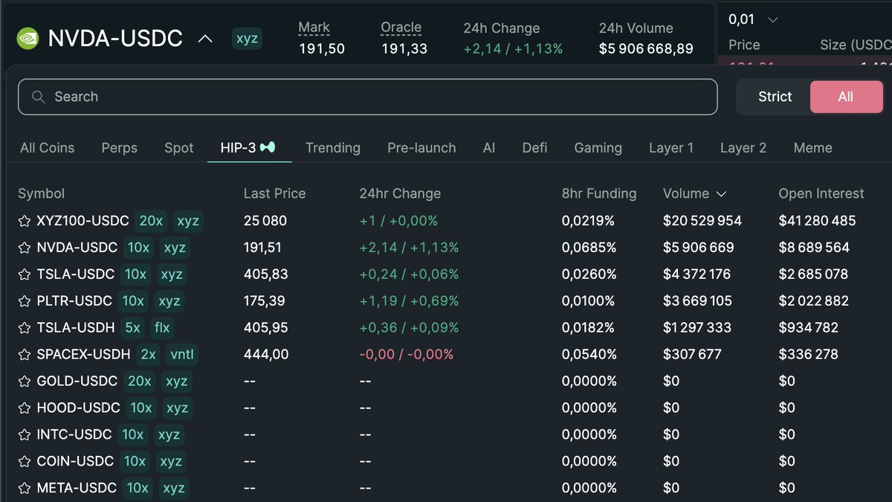Select the Strict filter option
This screenshot has height=502, width=892.
coord(775,97)
